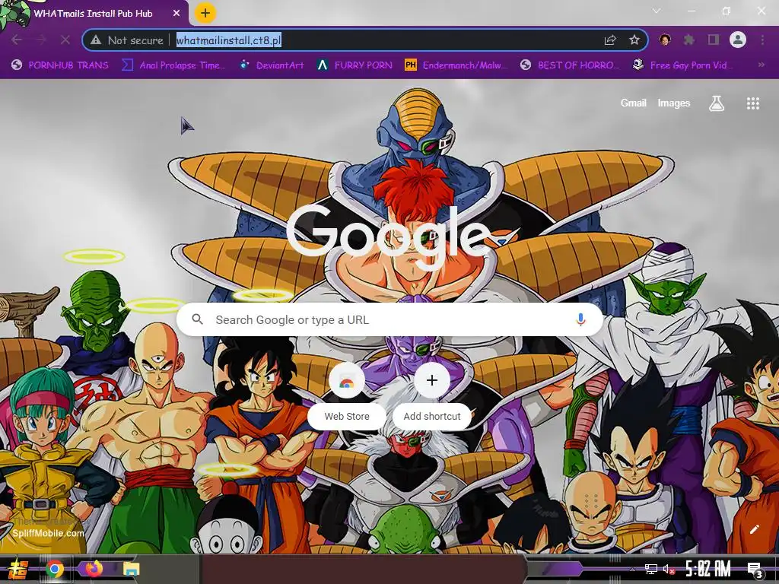Close the WHATmails Install Pub Hub tab

(x=176, y=14)
